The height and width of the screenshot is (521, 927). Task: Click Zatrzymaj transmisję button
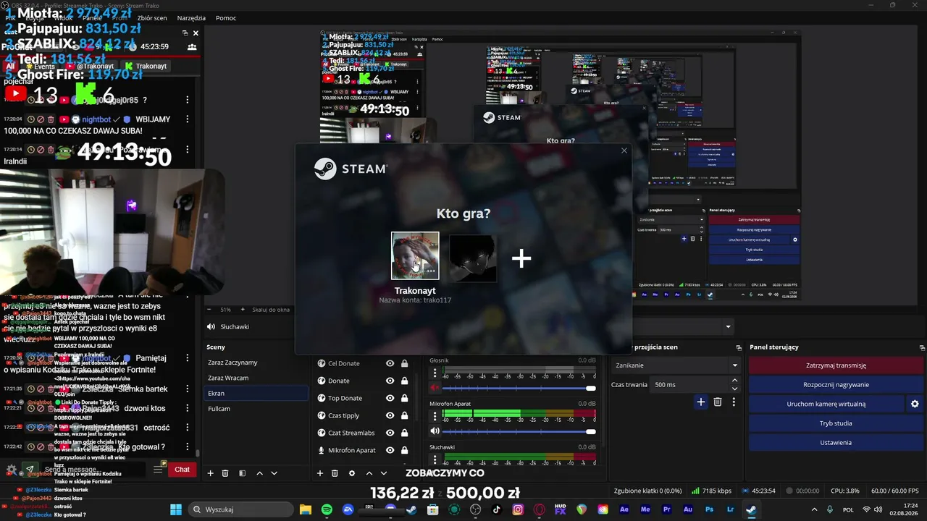point(836,365)
